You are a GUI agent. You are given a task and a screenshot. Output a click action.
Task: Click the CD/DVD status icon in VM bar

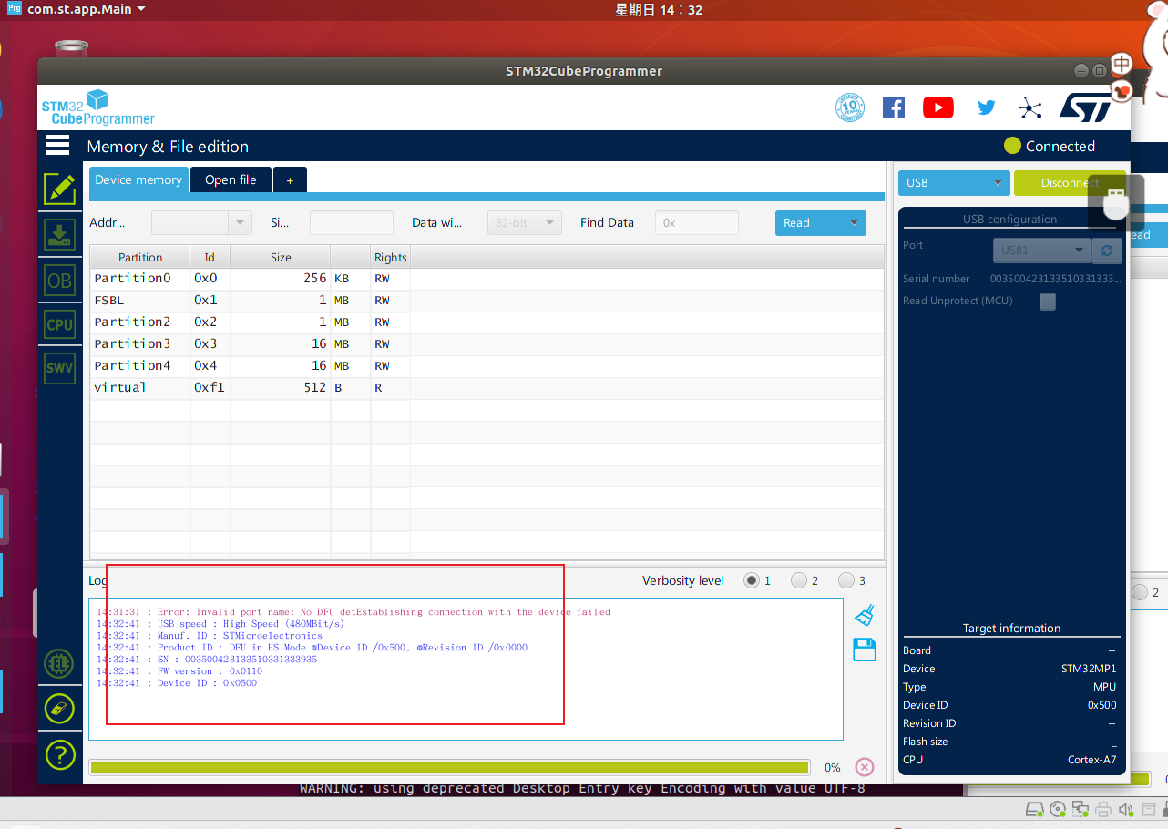click(1058, 809)
